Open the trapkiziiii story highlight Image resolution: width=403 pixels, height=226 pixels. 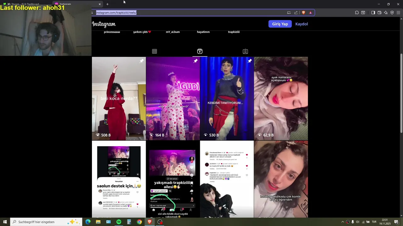(234, 32)
